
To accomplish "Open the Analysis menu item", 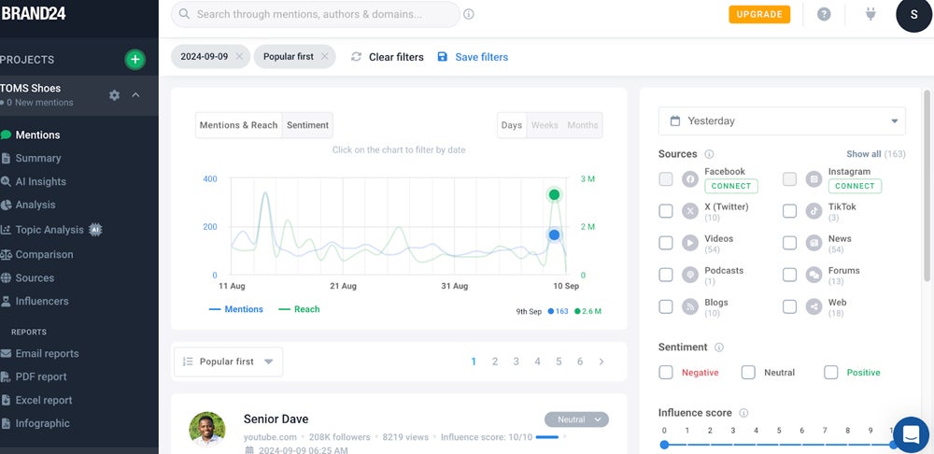I will click(35, 205).
